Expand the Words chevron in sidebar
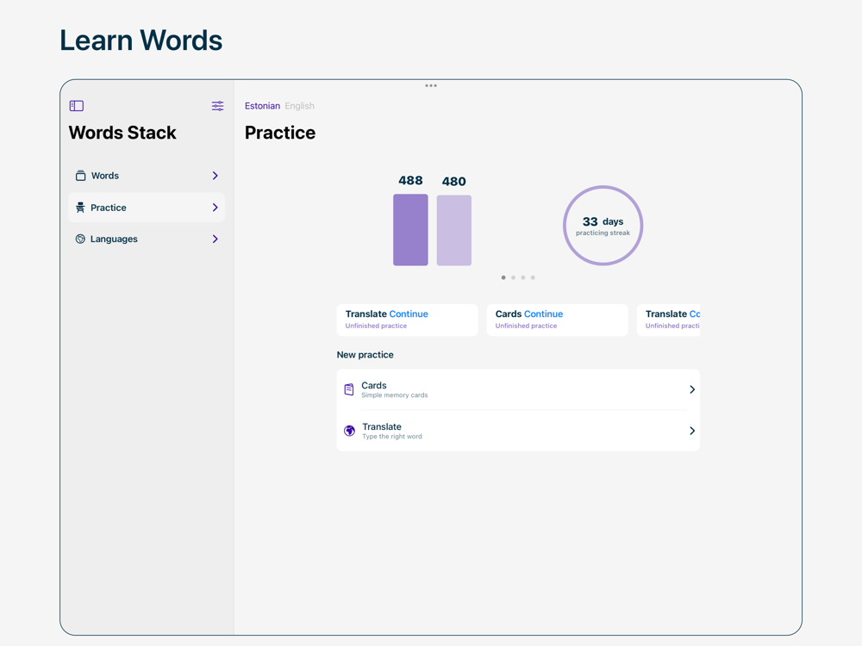The height and width of the screenshot is (646, 862). 215,176
